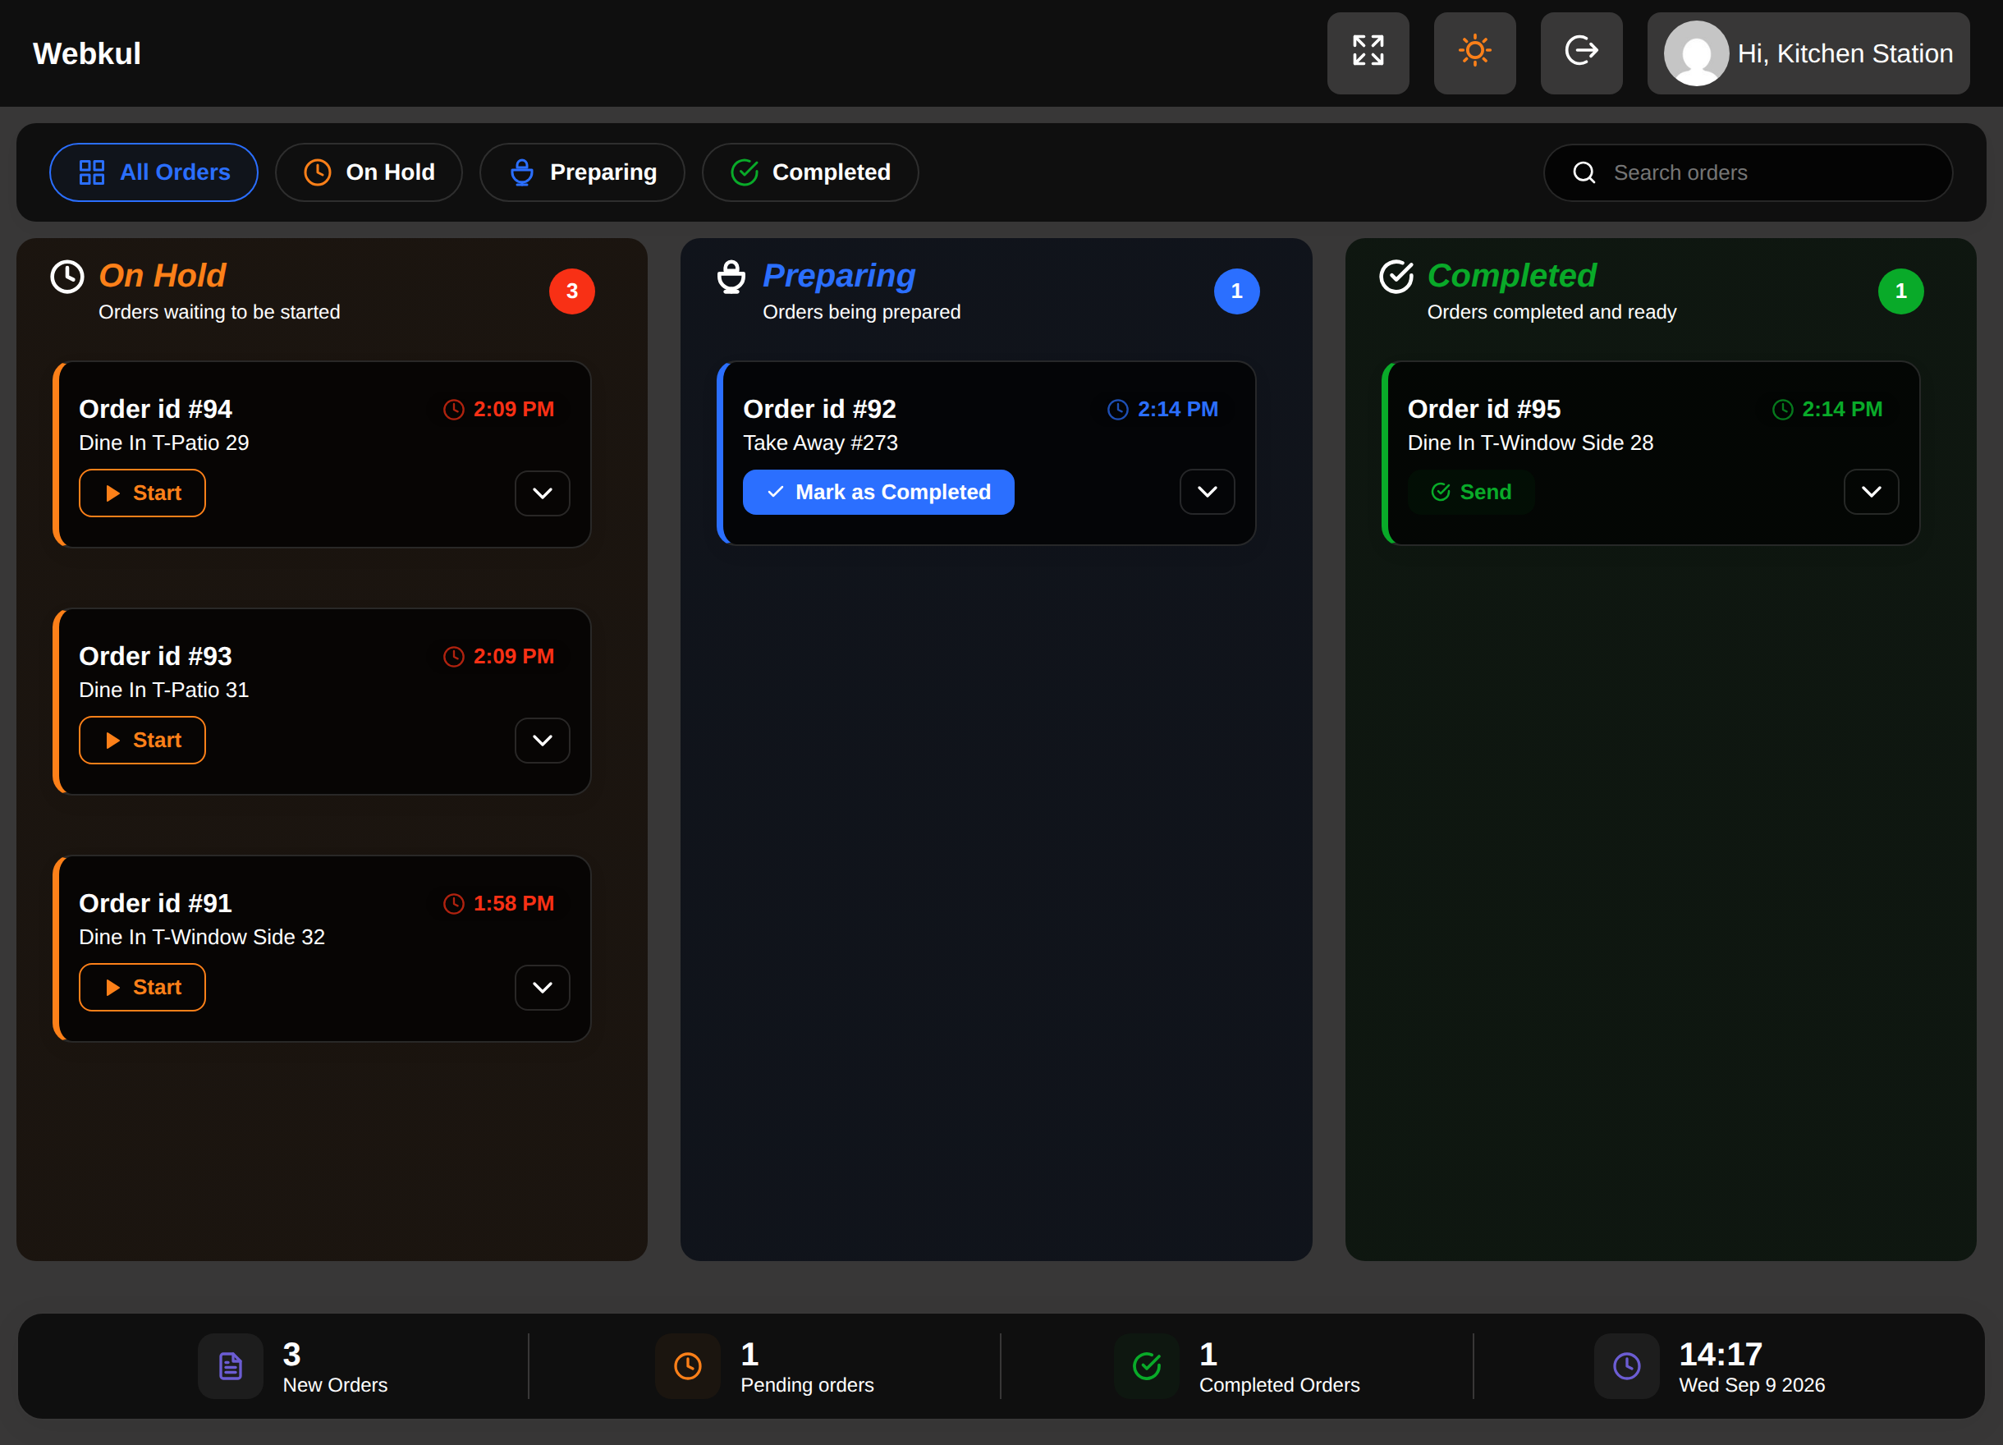Click the 'Dine In T-Patio 29' text
Viewport: 2003px width, 1445px height.
pyautogui.click(x=164, y=443)
